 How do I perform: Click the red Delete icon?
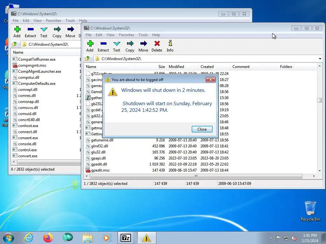pyautogui.click(x=157, y=44)
